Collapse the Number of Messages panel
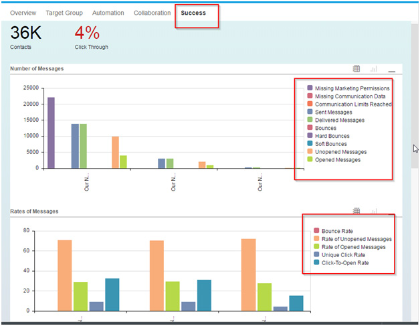Image resolution: width=420 pixels, height=326 pixels. [392, 72]
